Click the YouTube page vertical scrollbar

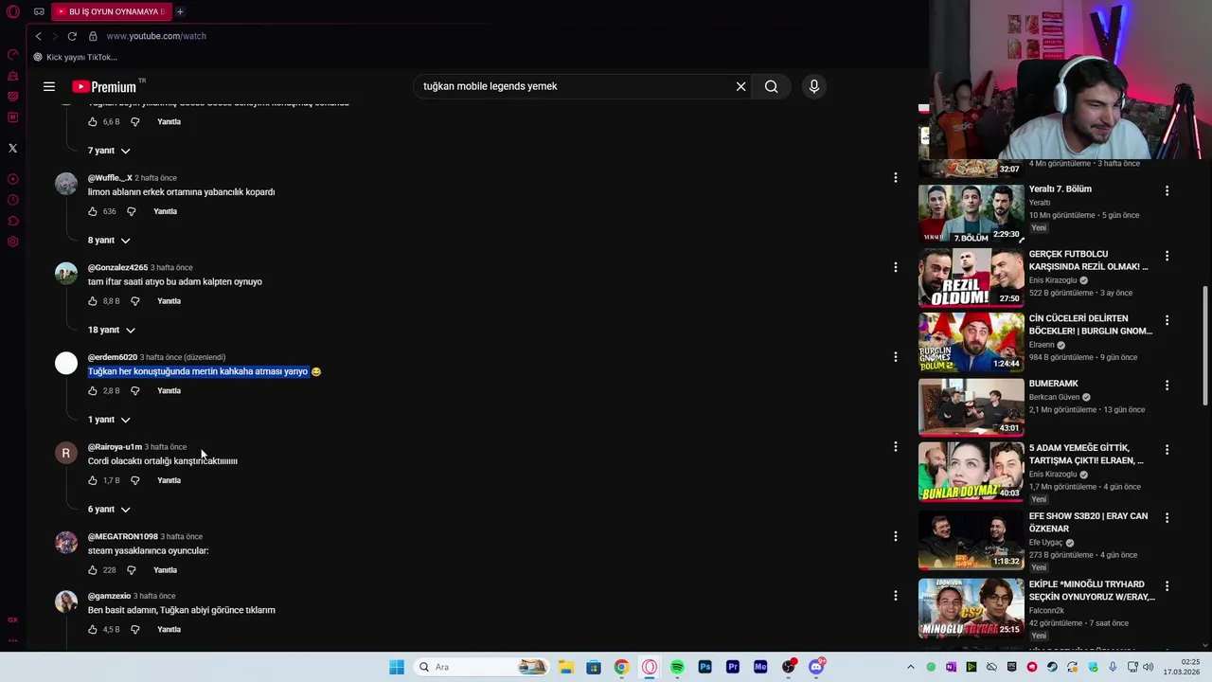pos(1205,346)
